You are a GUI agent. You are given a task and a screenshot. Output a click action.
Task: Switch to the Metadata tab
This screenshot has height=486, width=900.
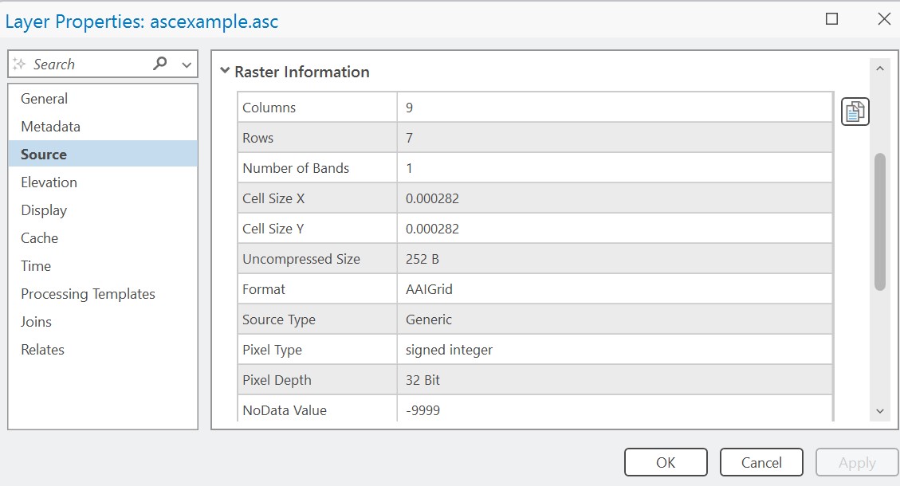coord(50,127)
